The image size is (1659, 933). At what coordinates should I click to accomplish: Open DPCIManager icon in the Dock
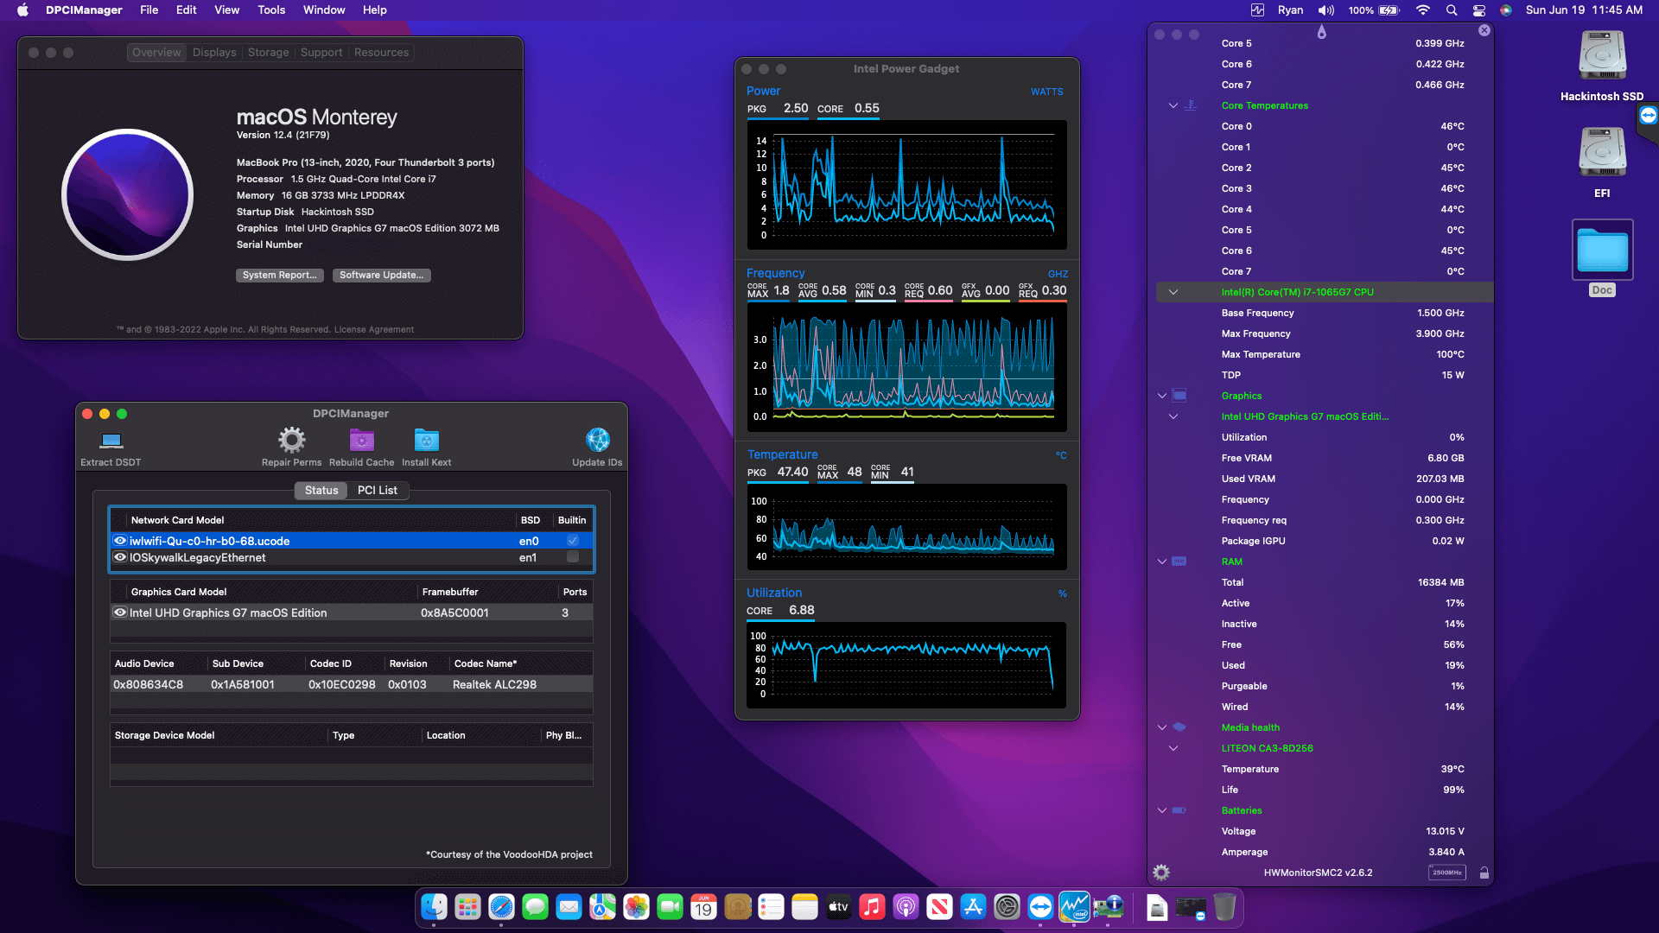point(1108,907)
